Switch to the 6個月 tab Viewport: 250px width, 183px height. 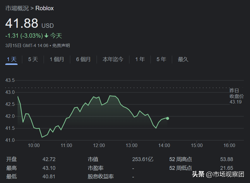click(83, 59)
